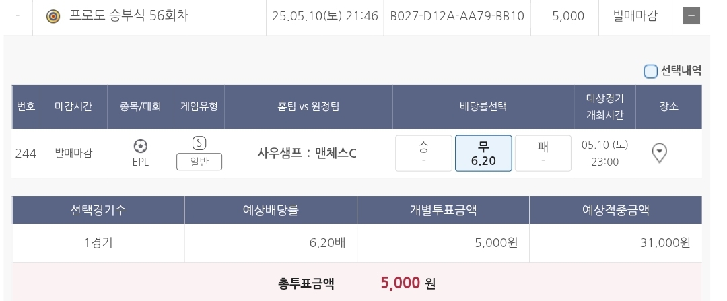Click the Proto target icon beside 프로토 승부식

coord(53,15)
